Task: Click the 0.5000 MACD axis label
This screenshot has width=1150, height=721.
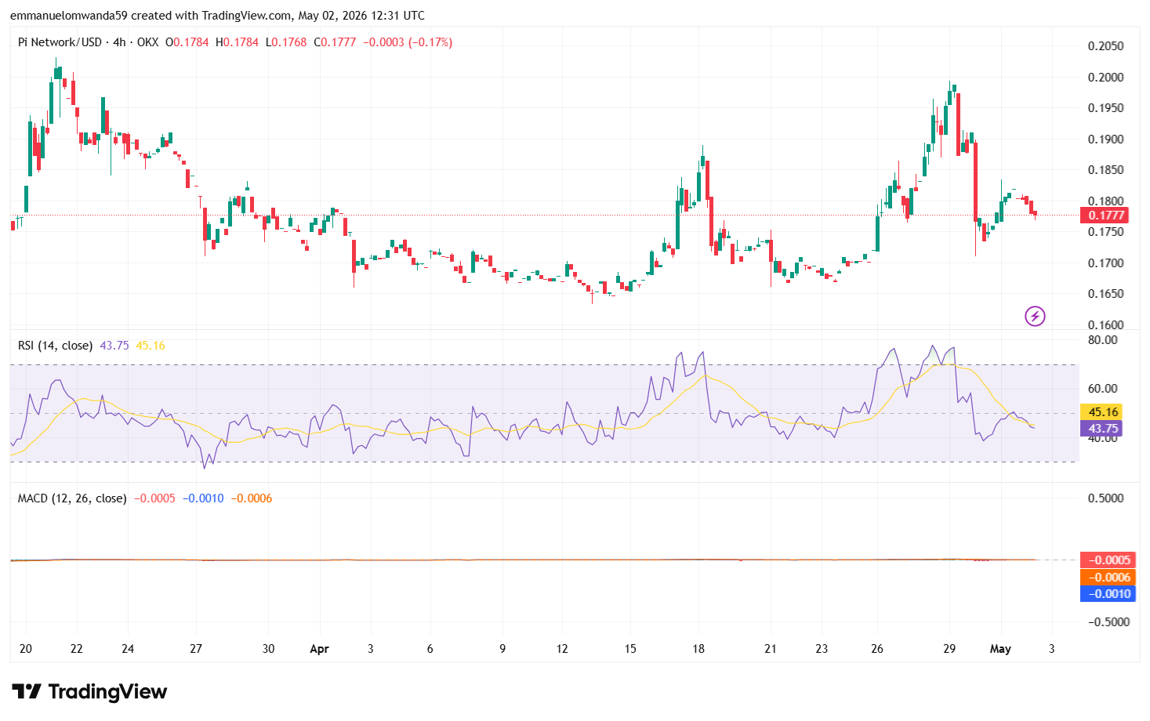Action: (1105, 498)
